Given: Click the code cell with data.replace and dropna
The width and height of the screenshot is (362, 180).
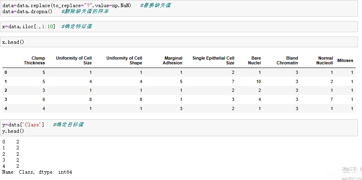Looking at the screenshot, I should click(x=179, y=8).
